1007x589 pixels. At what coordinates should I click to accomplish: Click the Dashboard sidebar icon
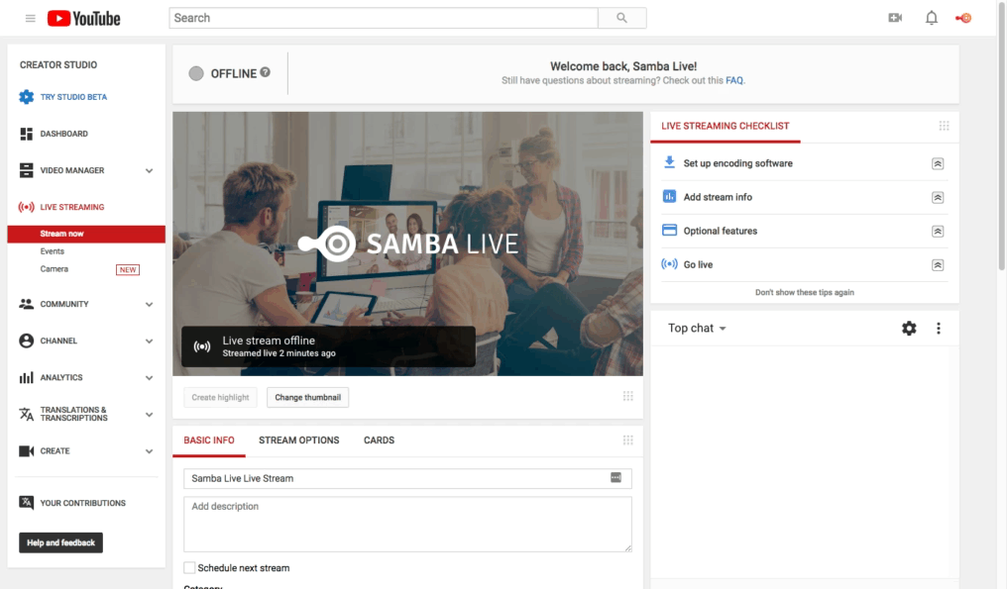pos(27,134)
